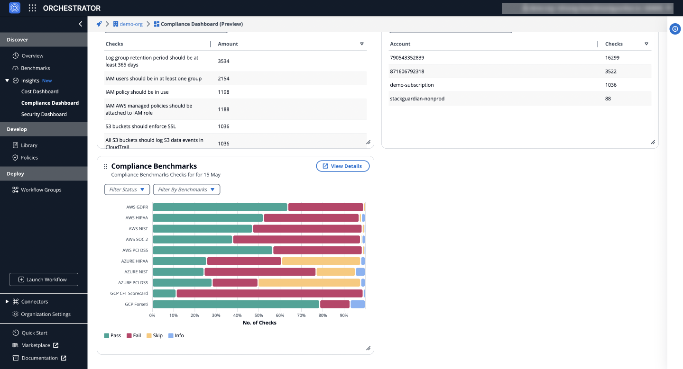
Task: Toggle the Pass legend swatch on the chart
Action: 106,335
